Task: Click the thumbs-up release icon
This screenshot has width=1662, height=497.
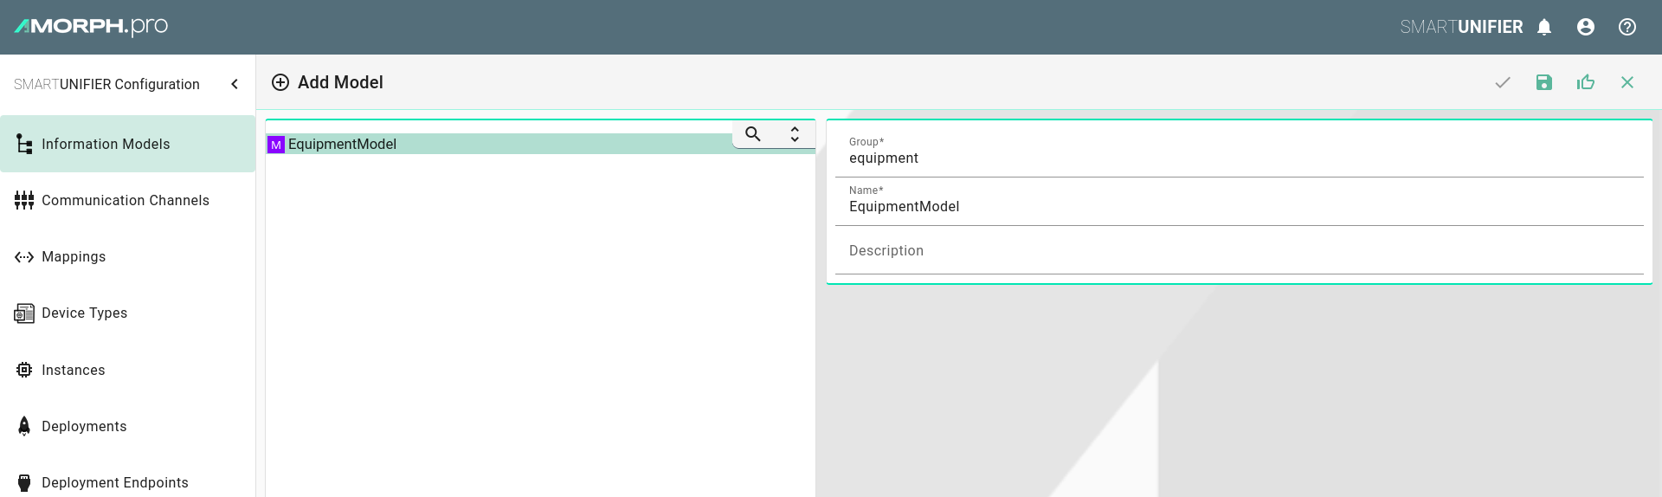Action: (x=1586, y=82)
